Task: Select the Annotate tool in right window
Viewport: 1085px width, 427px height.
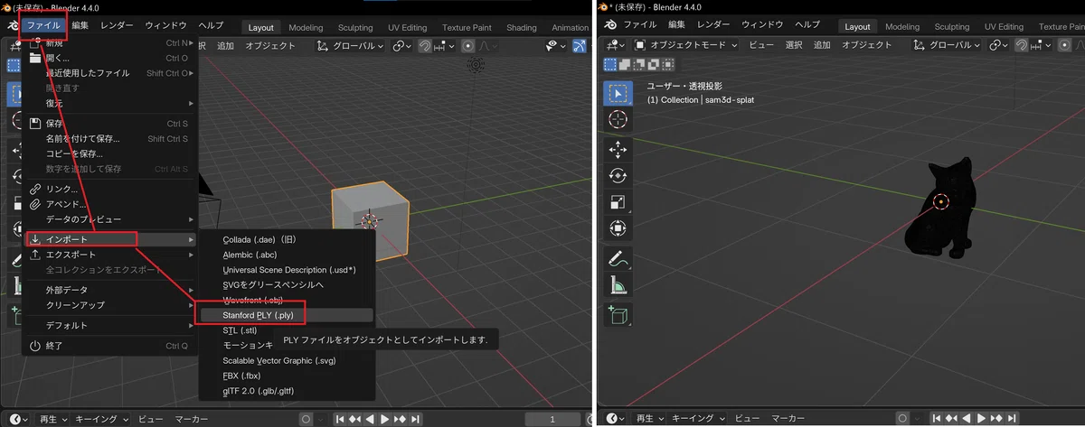Action: (618, 258)
